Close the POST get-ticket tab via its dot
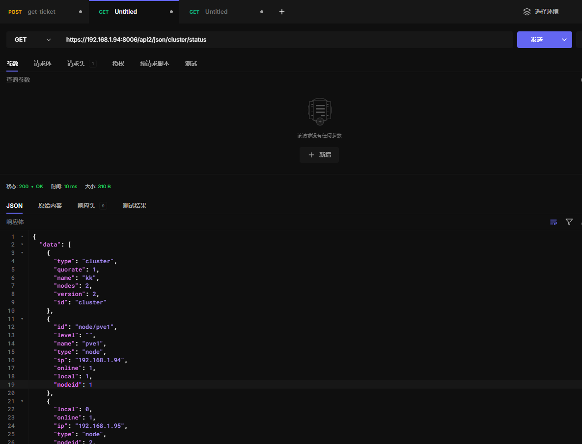The width and height of the screenshot is (582, 444). tap(81, 12)
